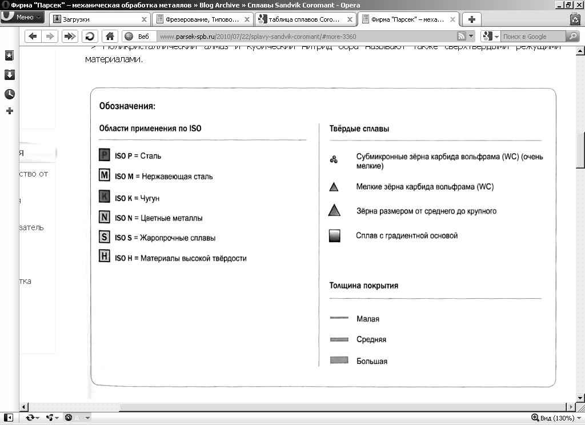This screenshot has height=425, width=585.
Task: Click the vertical scrollbar down arrow
Action: pos(580,398)
